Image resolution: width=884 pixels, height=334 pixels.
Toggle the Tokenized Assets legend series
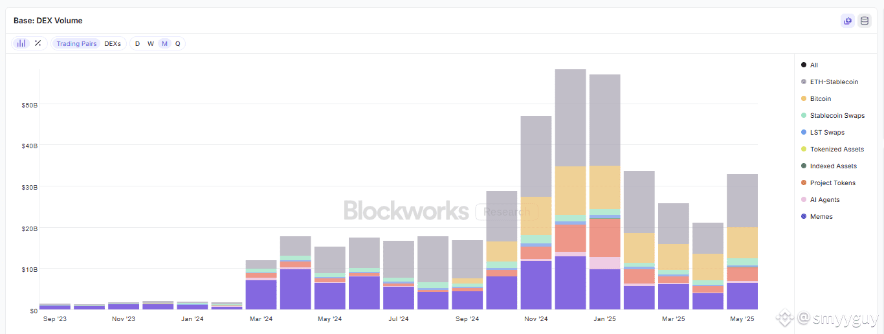pyautogui.click(x=832, y=149)
